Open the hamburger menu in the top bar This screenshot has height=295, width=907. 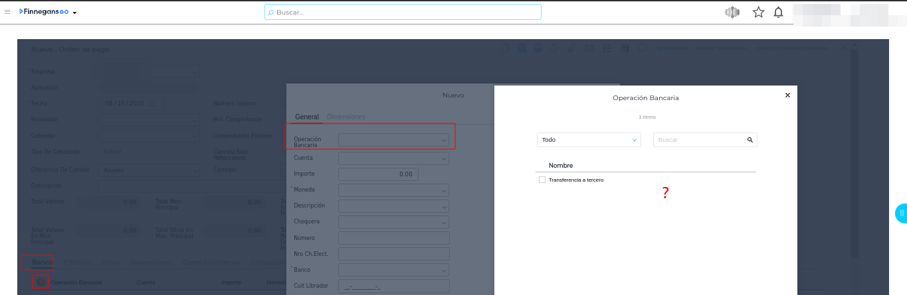pos(7,12)
